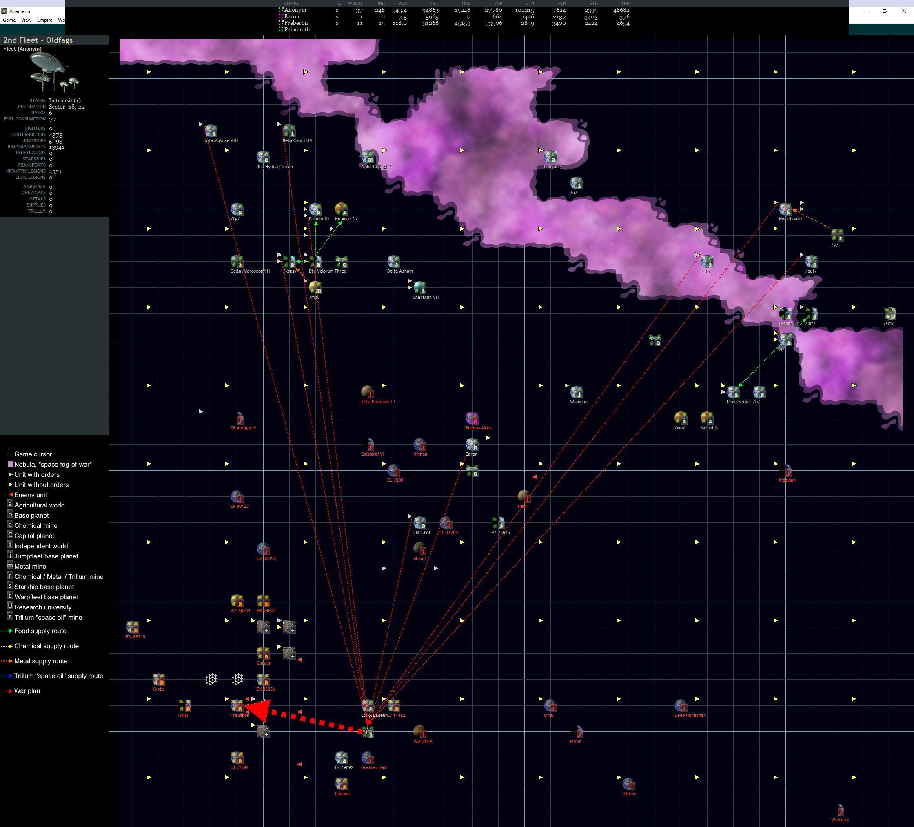Select the Palanhoth empire row

click(x=454, y=29)
